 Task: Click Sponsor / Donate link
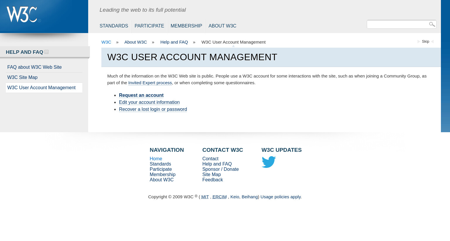(221, 169)
